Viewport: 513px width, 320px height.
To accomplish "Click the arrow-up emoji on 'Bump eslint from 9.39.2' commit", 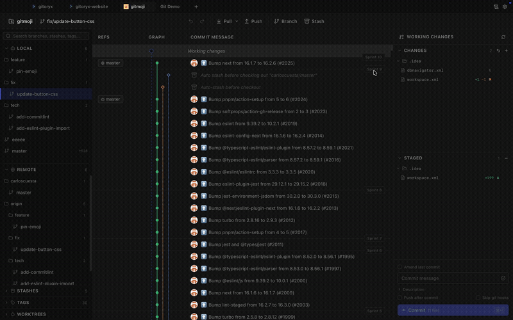I will (203, 124).
